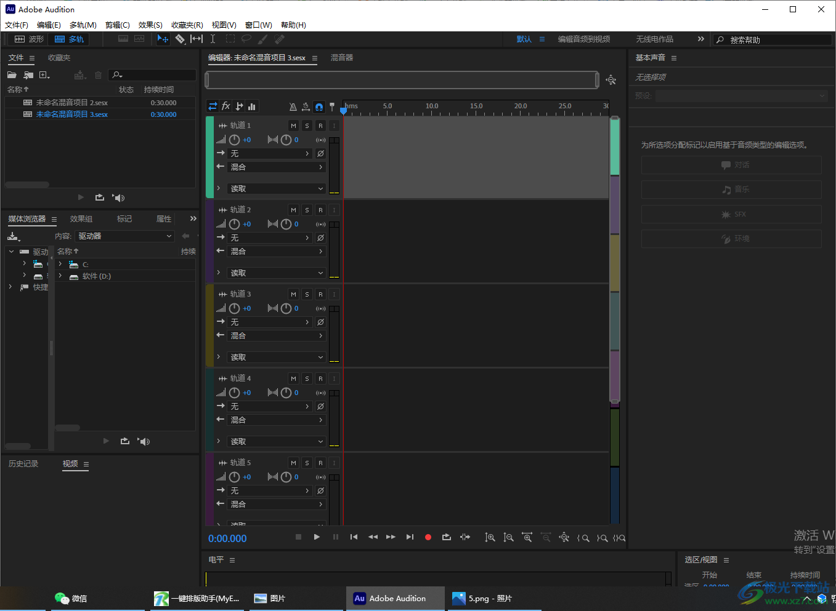Expand 软件 (D:) drive in Media Browser
The image size is (836, 611).
point(60,276)
